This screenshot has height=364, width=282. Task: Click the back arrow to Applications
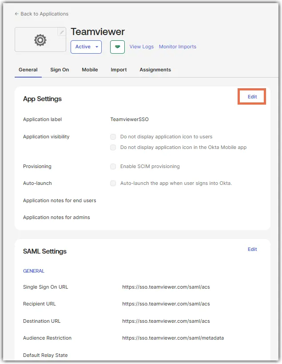click(16, 14)
